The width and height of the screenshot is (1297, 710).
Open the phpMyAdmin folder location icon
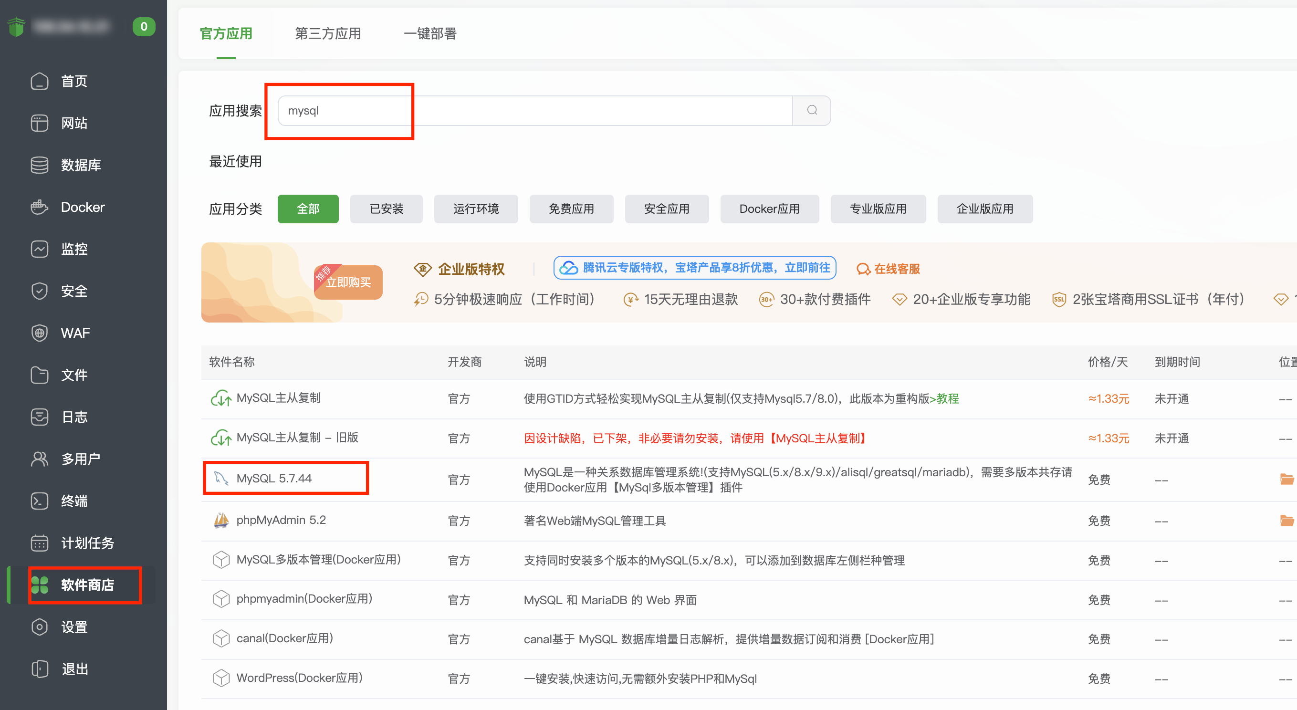pos(1287,521)
